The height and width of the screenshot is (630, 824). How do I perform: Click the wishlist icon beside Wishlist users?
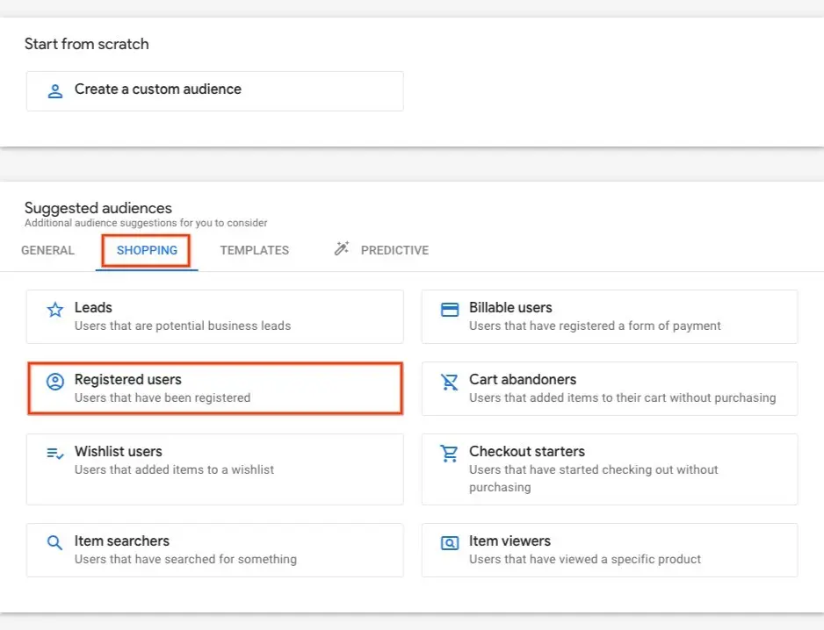tap(54, 453)
